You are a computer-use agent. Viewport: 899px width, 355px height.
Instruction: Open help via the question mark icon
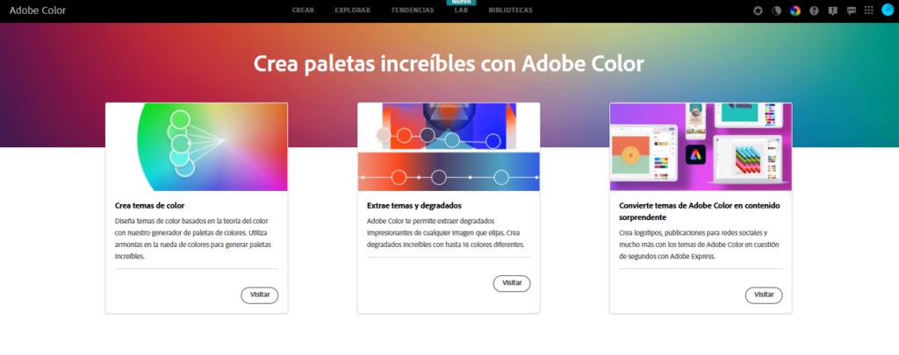coord(814,11)
